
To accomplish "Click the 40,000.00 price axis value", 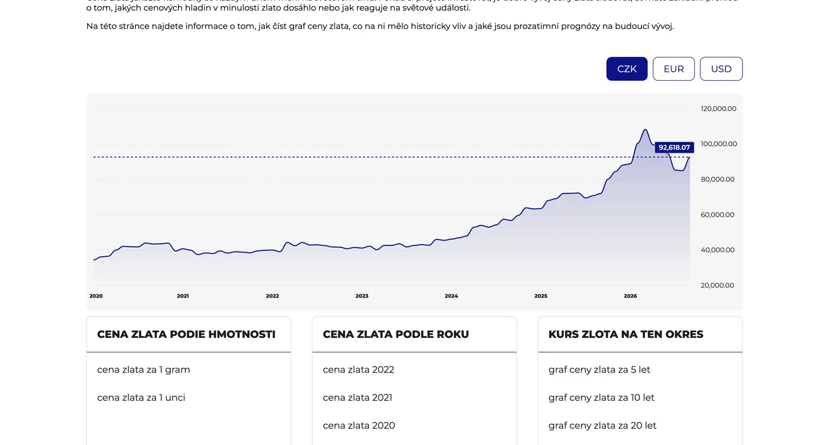I will point(718,250).
